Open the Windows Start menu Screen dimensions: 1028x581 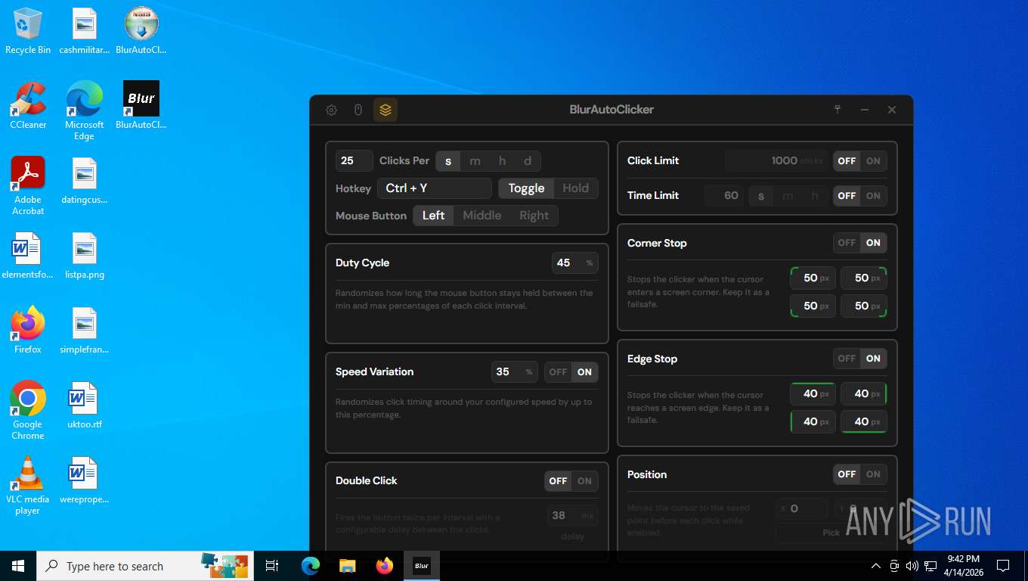(18, 566)
